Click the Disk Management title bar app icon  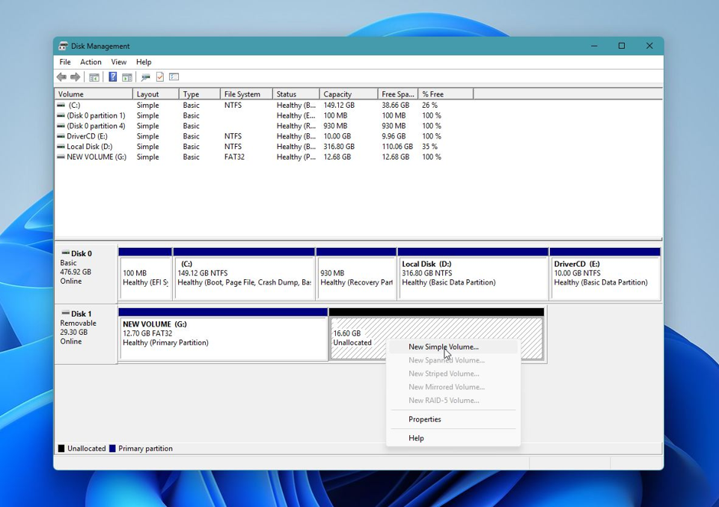63,46
